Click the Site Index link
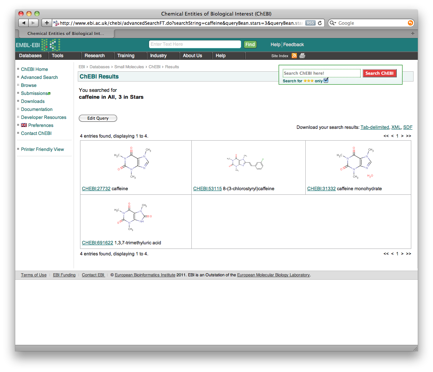Screen dimensions: 433x372 pyautogui.click(x=280, y=56)
